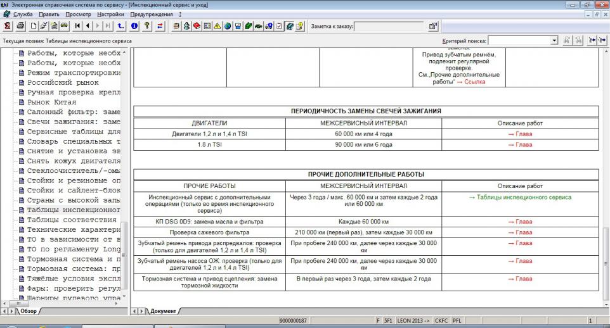610x328 pixels.
Task: Click the dark green car icon
Action: (x=258, y=26)
